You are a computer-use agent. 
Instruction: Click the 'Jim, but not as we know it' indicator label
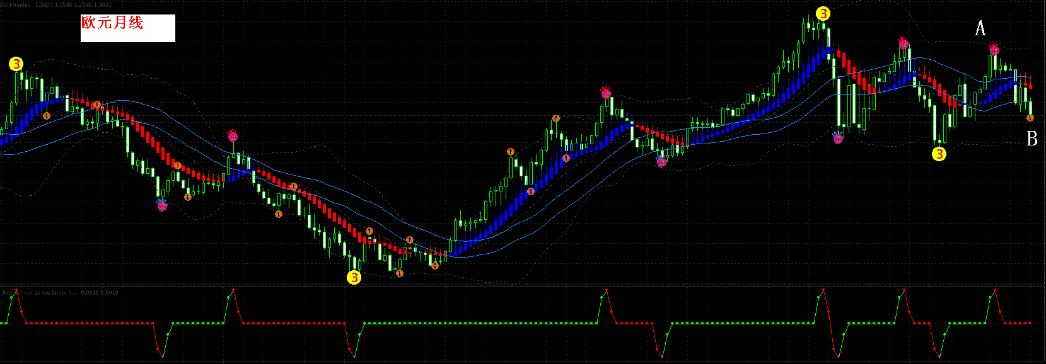click(38, 293)
